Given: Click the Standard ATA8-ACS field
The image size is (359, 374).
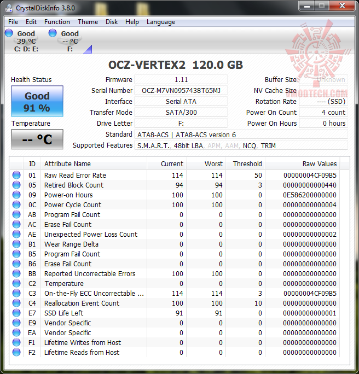Looking at the screenshot, I should [x=241, y=135].
